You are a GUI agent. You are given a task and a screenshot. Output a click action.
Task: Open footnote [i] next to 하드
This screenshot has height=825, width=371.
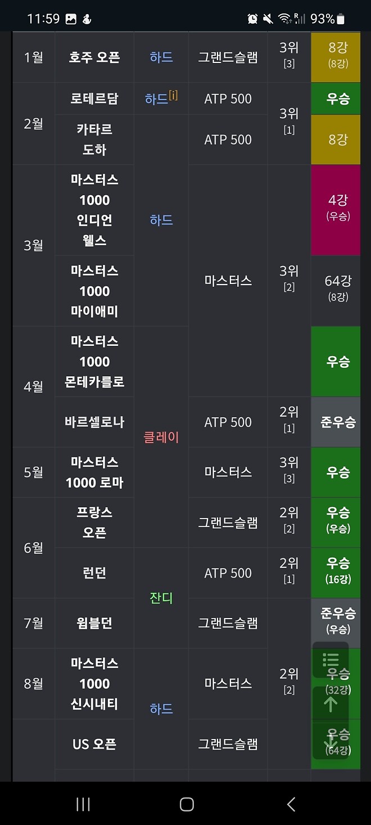(x=173, y=94)
